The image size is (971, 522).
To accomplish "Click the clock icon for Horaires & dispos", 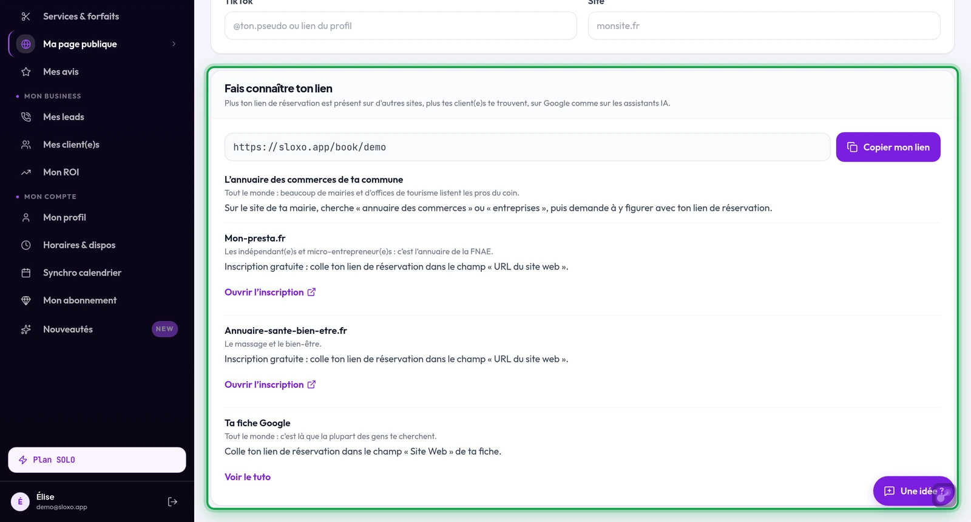I will 26,245.
